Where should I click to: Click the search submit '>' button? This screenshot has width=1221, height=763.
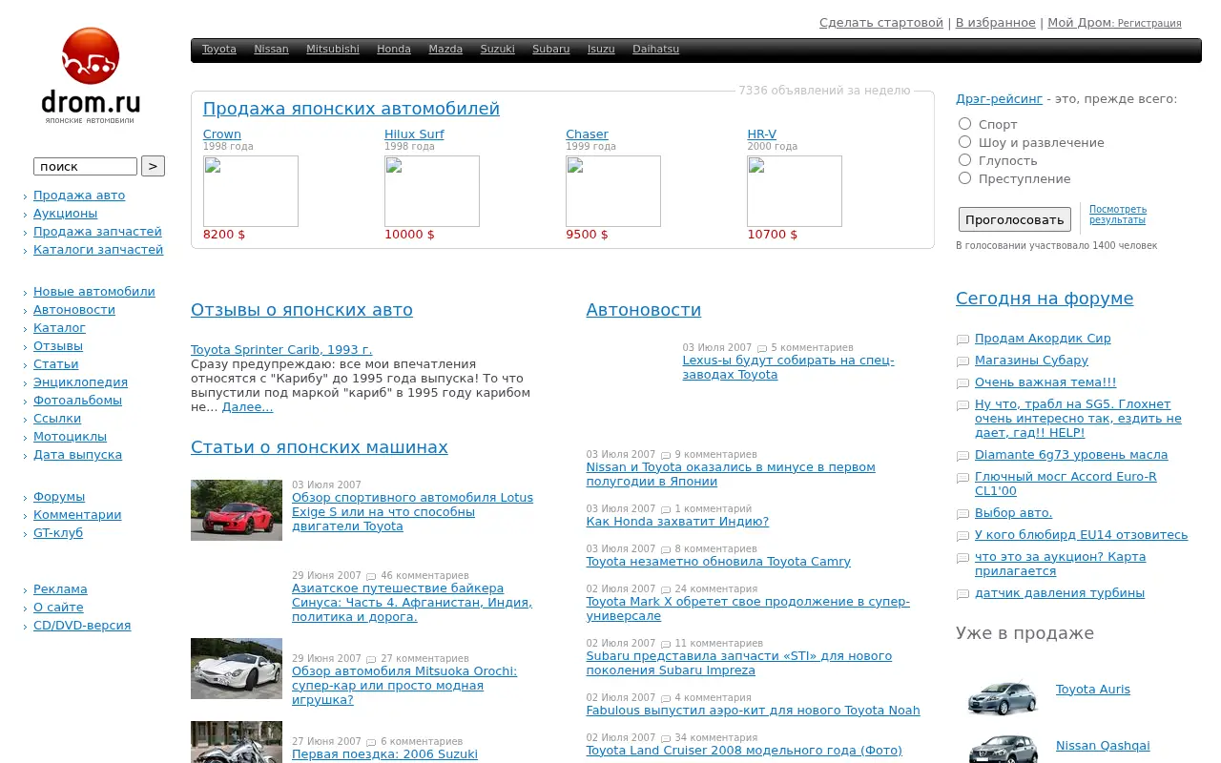pyautogui.click(x=153, y=166)
